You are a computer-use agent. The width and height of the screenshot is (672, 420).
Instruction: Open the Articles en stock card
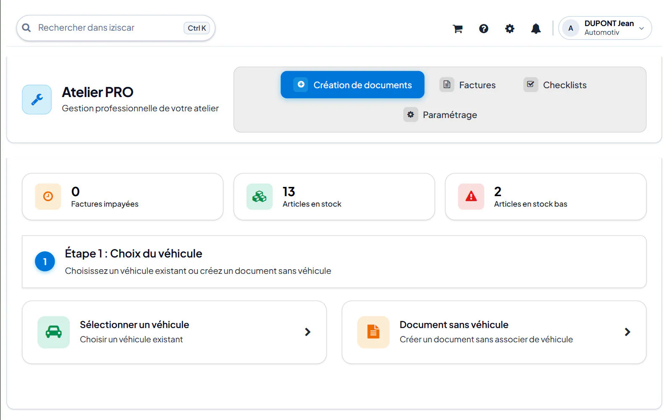pyautogui.click(x=334, y=197)
